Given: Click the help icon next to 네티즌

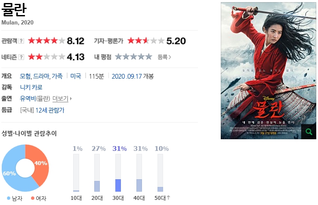Looking at the screenshot, I should [x=21, y=57].
